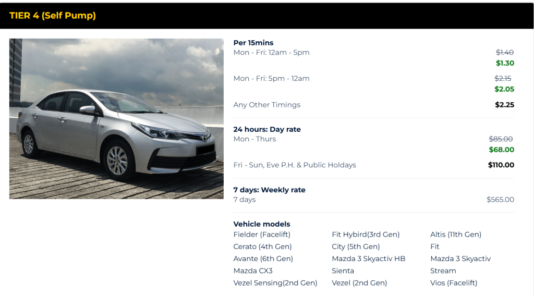This screenshot has height=296, width=534.
Task: Click the '7 days: Weekly rate' heading
Action: [x=269, y=190]
